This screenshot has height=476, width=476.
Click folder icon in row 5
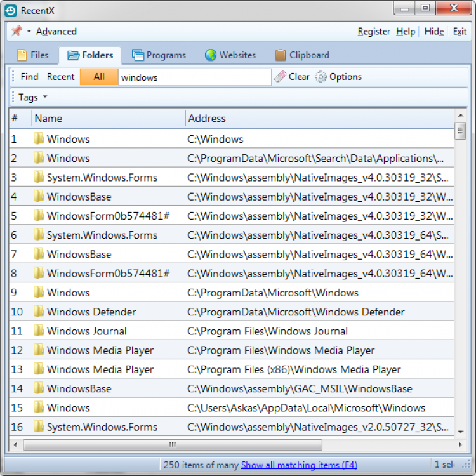[x=39, y=215]
